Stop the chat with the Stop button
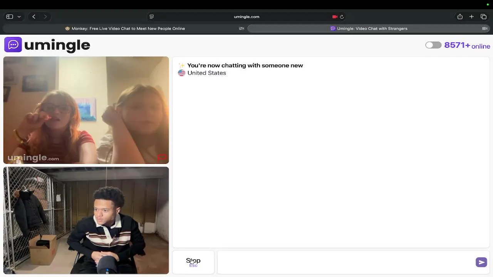493x277 pixels. [x=193, y=262]
